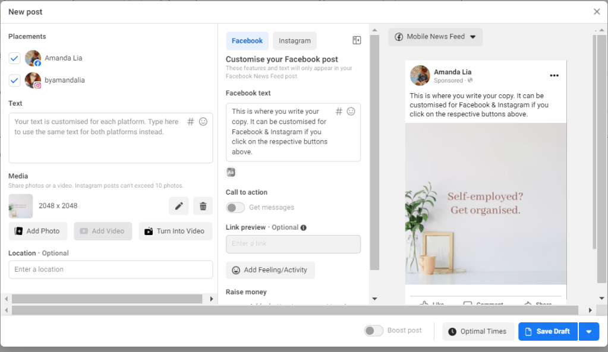Click the hashtag icon in Text field

click(x=191, y=122)
